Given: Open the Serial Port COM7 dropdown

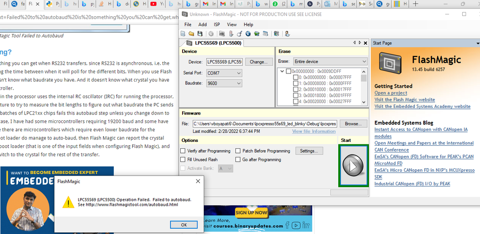Looking at the screenshot, I should click(x=224, y=73).
